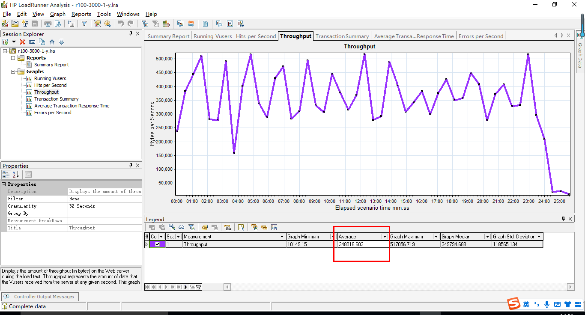Click the Sogou input method tray icon
This screenshot has width=585, height=315.
click(514, 304)
